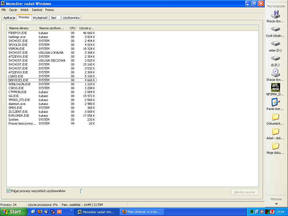Screen dimensions: 288x216
Task: Open the Dysk lokalny drive icon
Action: (x=275, y=29)
